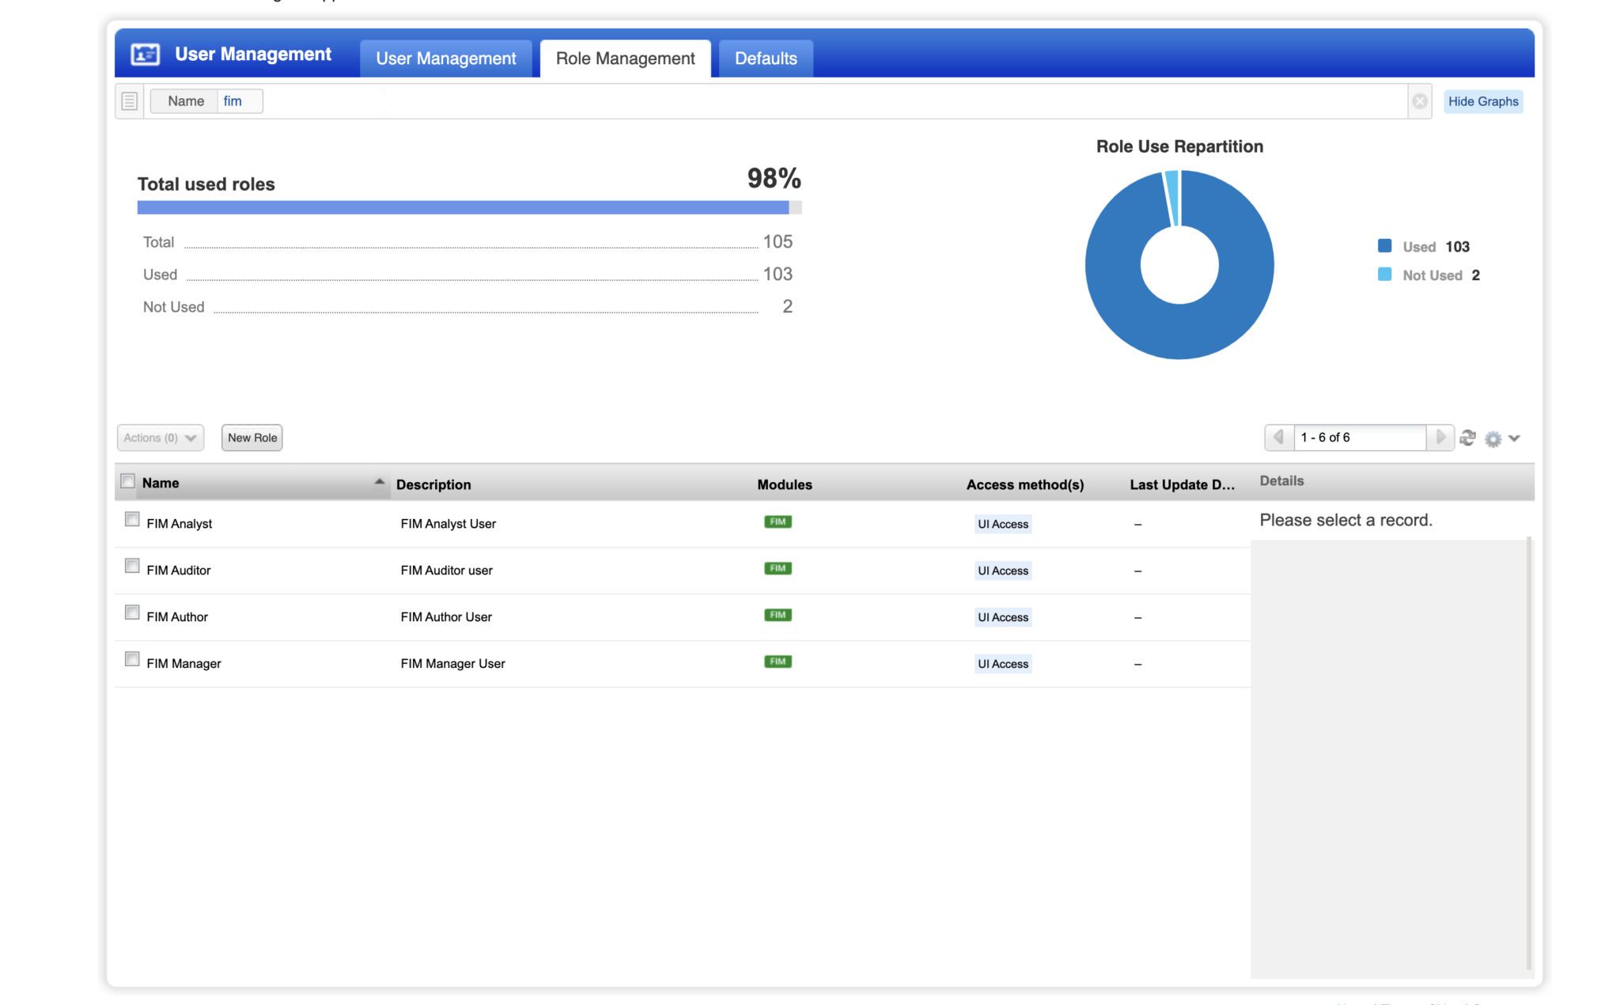Click the Hide Graphs button
Screen dimensions: 1620x1005
click(1482, 101)
